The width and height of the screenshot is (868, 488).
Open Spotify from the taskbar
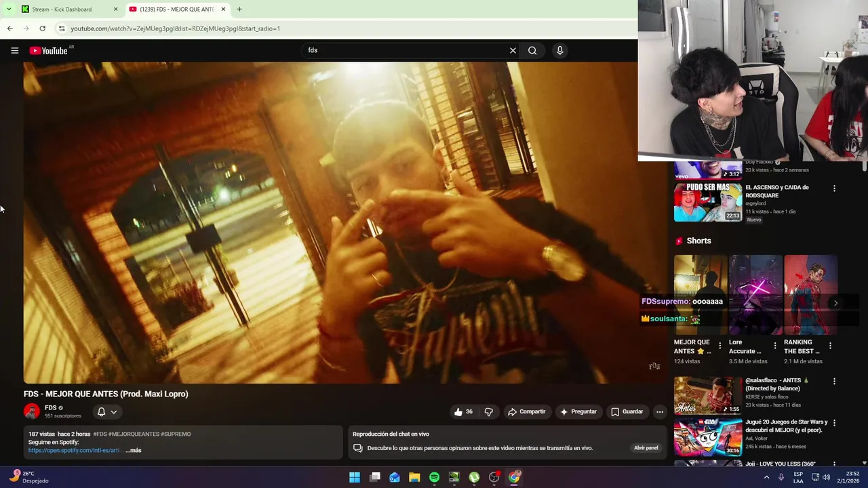coord(435,477)
